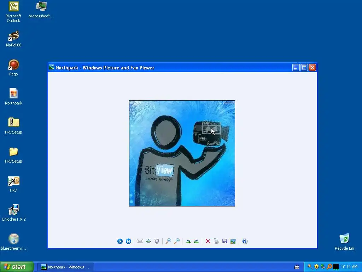Screen dimensions: 362x272
Task: Select the Unlocker1.9.2 installer icon
Action: [x=13, y=213]
